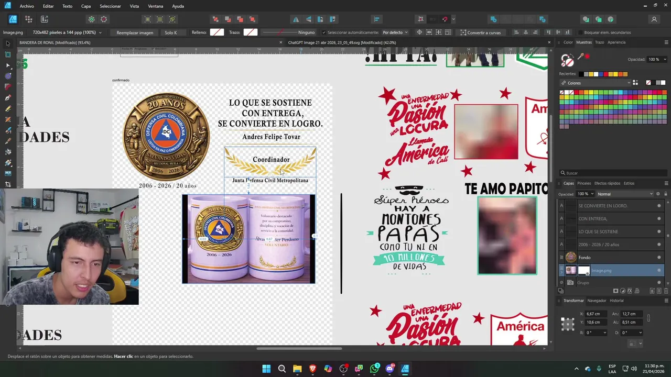Click the layer effects FX icon

(630, 291)
